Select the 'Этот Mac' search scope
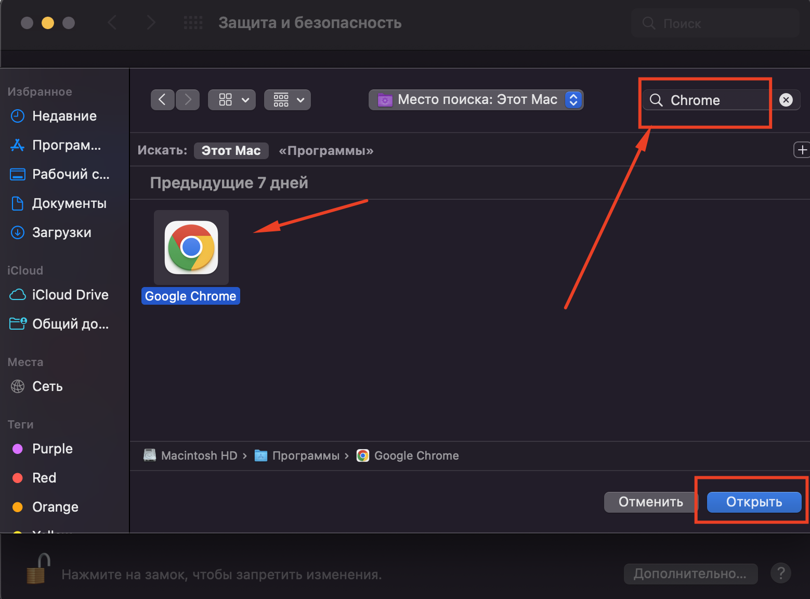This screenshot has width=810, height=599. tap(231, 150)
